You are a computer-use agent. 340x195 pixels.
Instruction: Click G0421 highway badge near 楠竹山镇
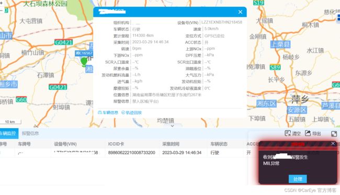point(63,42)
